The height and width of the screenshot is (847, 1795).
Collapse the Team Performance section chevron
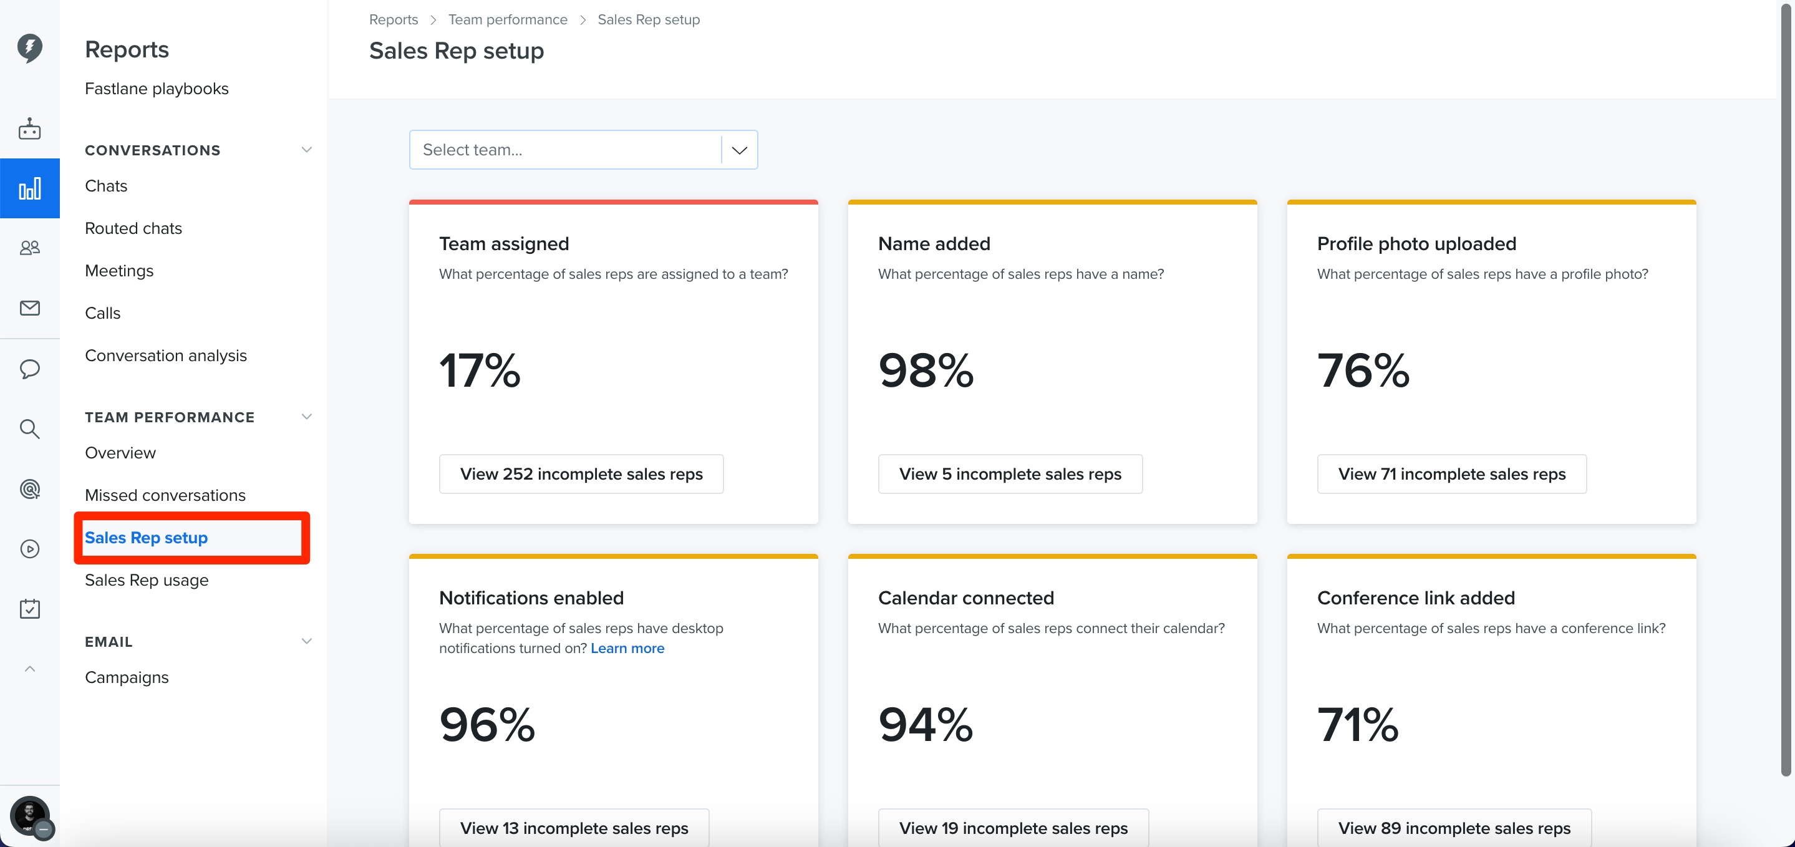306,417
